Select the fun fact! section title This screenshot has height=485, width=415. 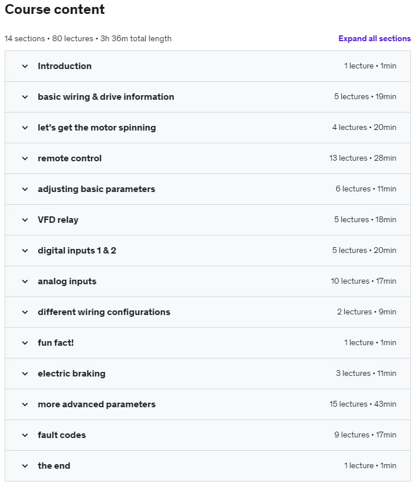[x=56, y=343]
